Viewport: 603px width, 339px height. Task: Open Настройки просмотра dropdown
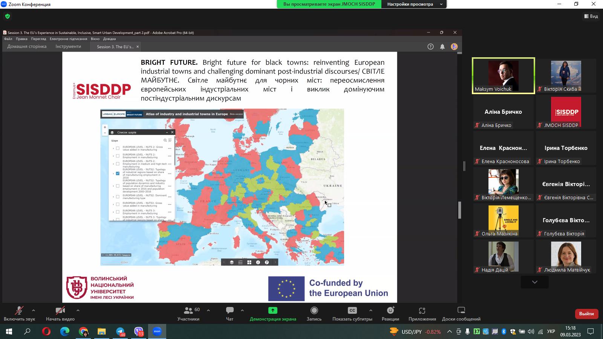414,4
